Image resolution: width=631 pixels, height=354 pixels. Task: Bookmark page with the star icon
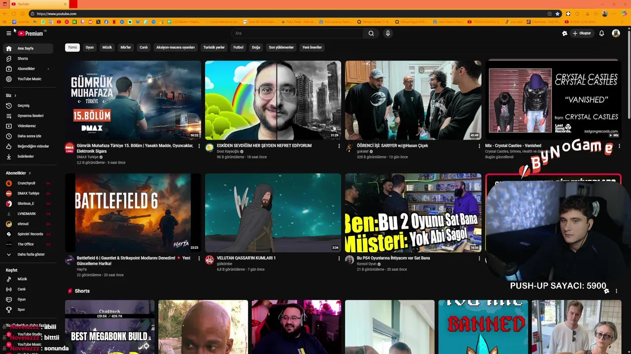click(x=558, y=14)
